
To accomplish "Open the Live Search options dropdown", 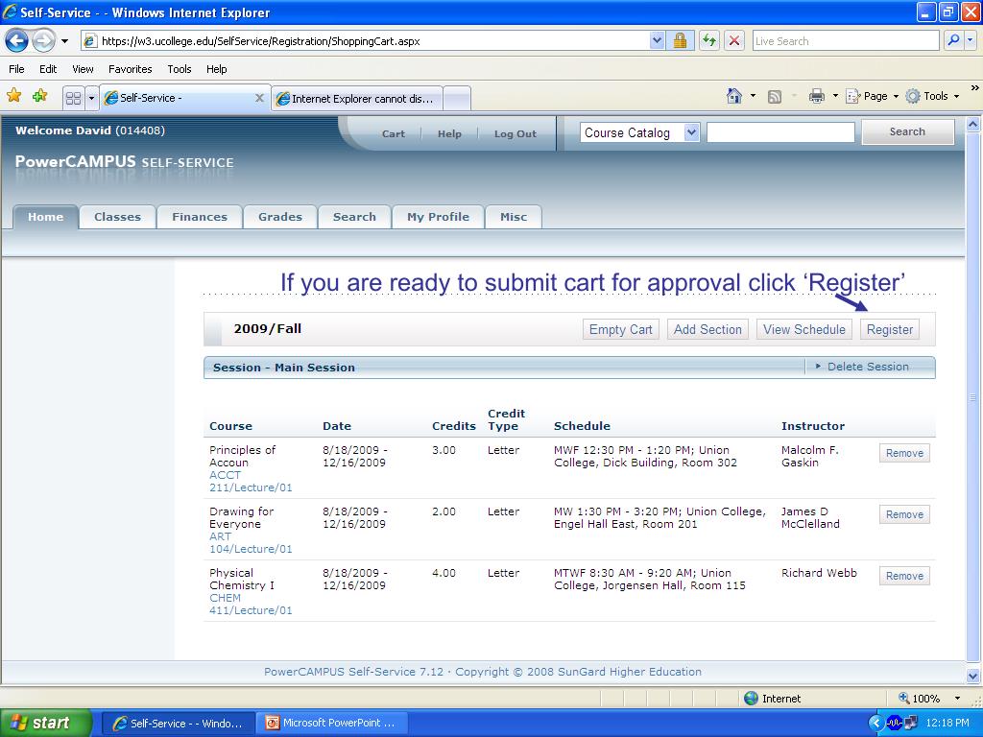I will 971,41.
